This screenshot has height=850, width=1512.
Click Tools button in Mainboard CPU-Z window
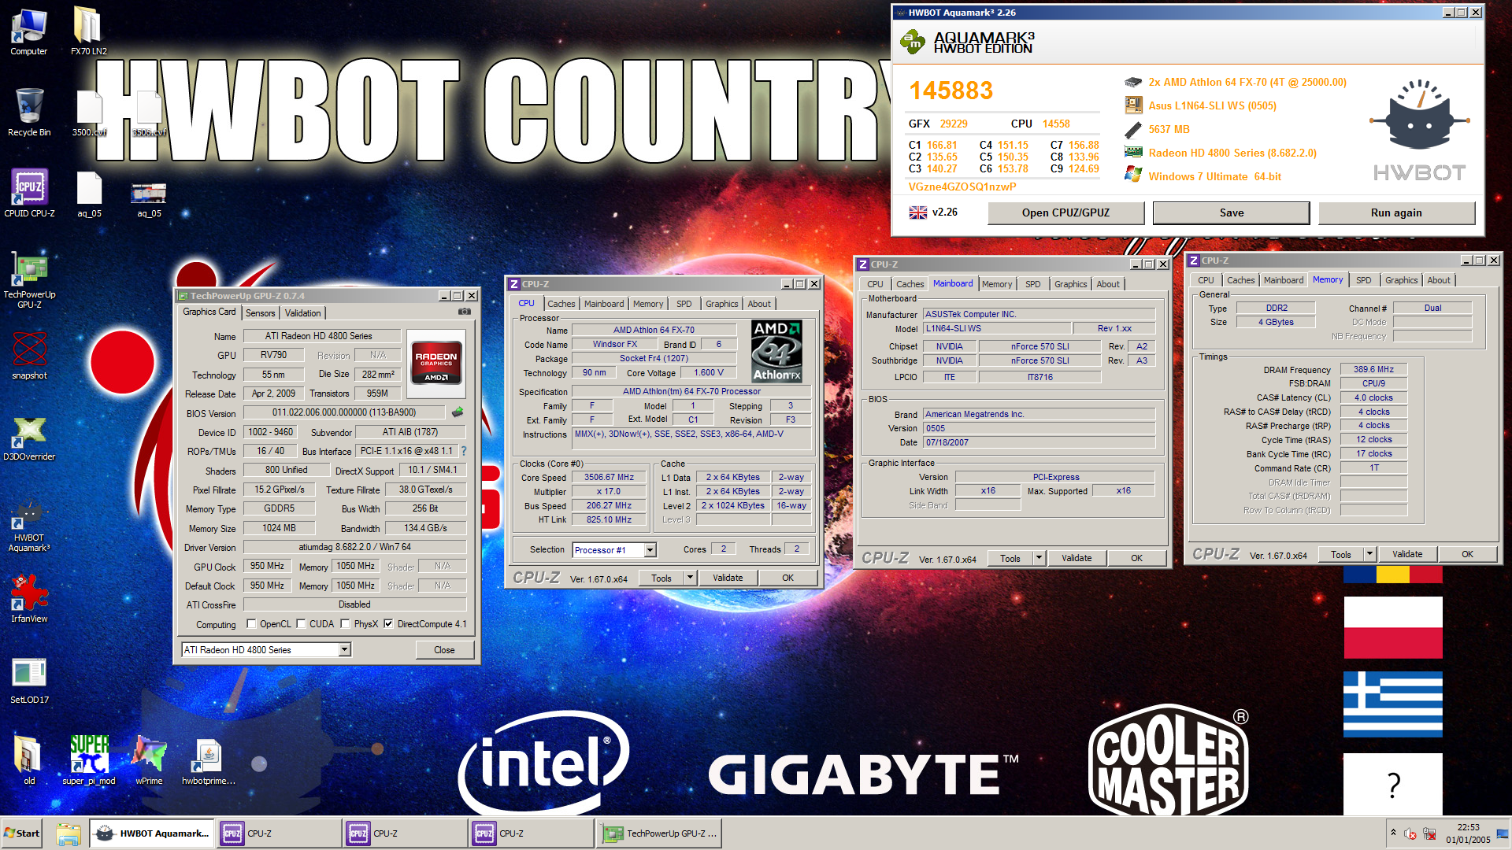1010,558
